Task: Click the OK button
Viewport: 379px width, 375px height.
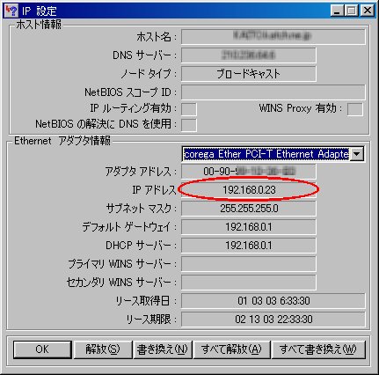Action: 42,349
